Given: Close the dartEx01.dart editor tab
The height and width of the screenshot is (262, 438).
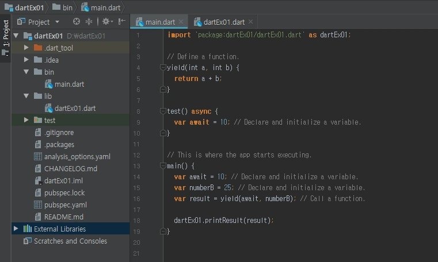Looking at the screenshot, I should click(250, 22).
